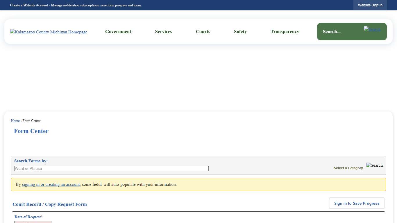
Task: Open the Safety menu
Action: pyautogui.click(x=240, y=32)
